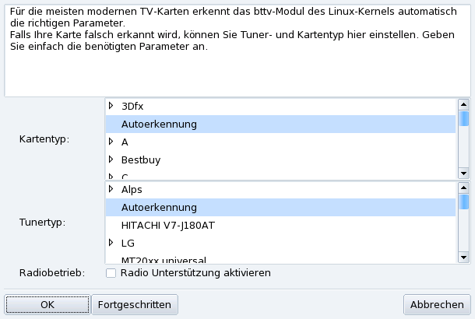Confirm the settings with OK
Viewport: 475px width, 319px height.
tap(47, 304)
